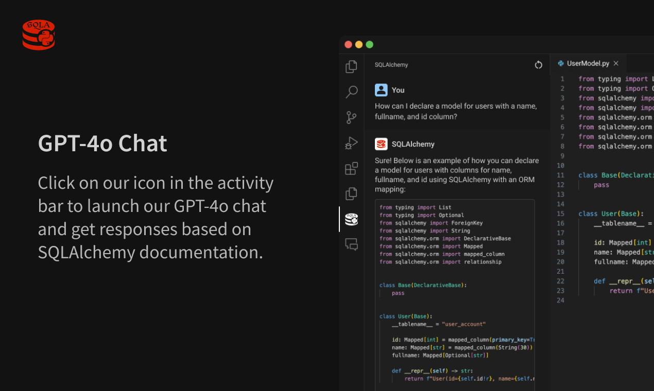This screenshot has height=391, width=654.
Task: Click 'import relationship' line in chat code
Action: [x=440, y=261]
